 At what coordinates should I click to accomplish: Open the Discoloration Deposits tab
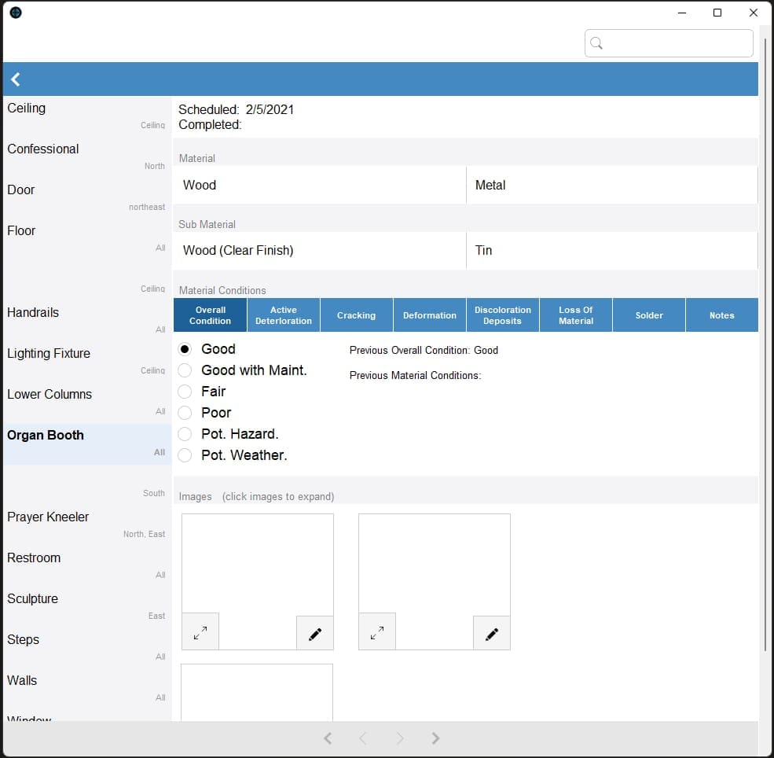tap(502, 315)
